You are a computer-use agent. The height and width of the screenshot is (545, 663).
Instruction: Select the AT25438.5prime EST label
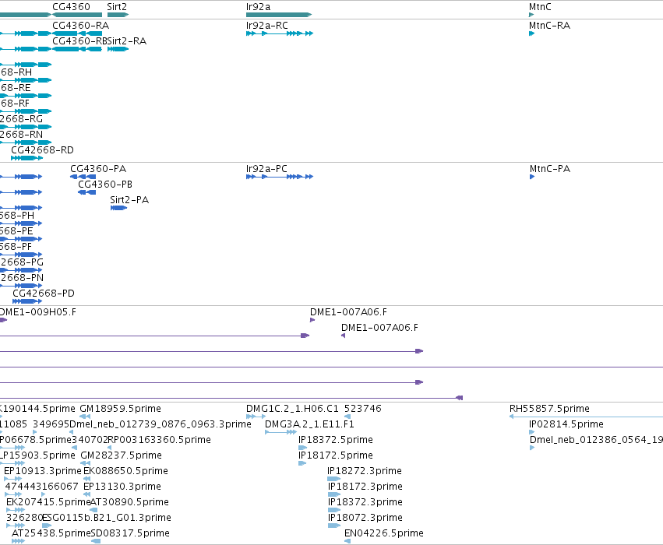[x=51, y=534]
